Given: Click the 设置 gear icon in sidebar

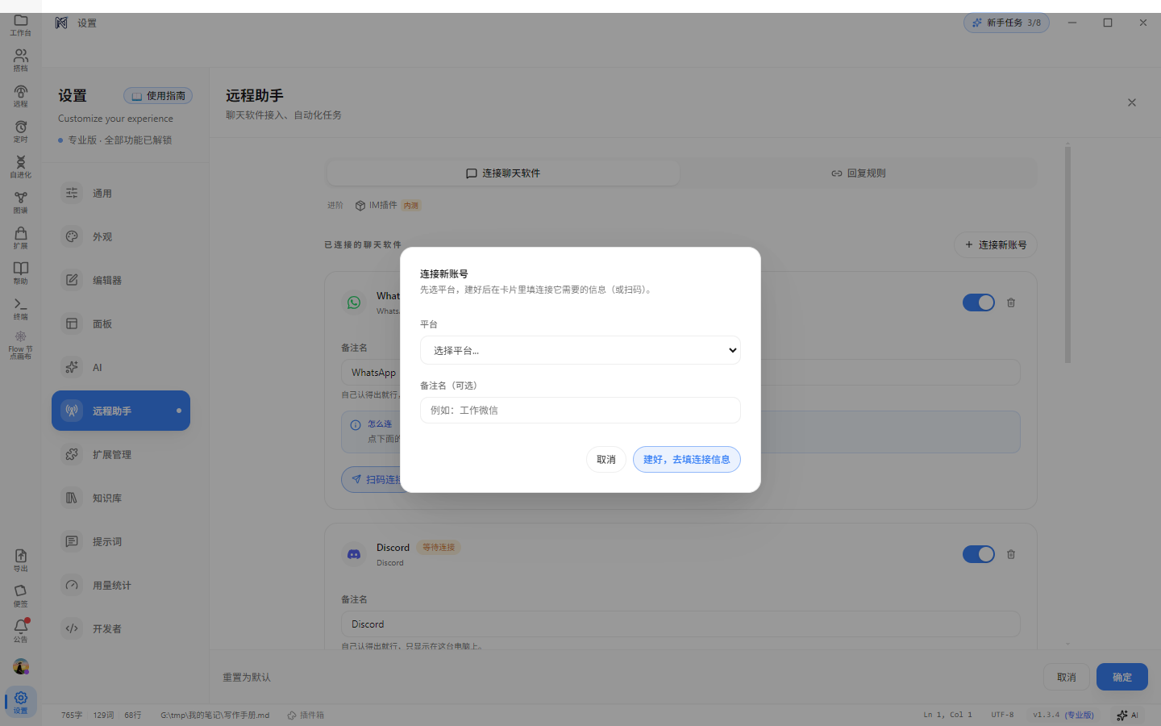Looking at the screenshot, I should (21, 702).
